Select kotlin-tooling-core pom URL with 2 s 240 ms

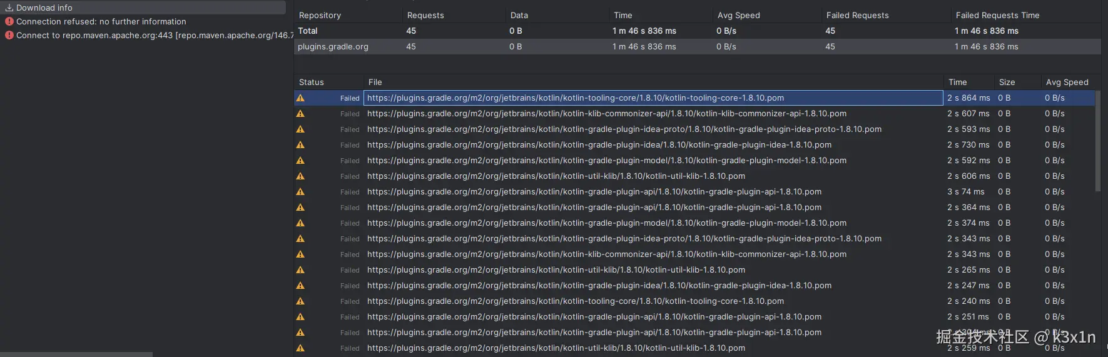coord(576,301)
